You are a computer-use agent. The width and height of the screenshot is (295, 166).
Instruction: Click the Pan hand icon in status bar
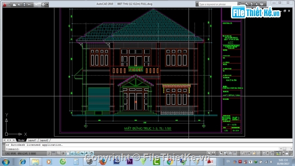coord(220,154)
